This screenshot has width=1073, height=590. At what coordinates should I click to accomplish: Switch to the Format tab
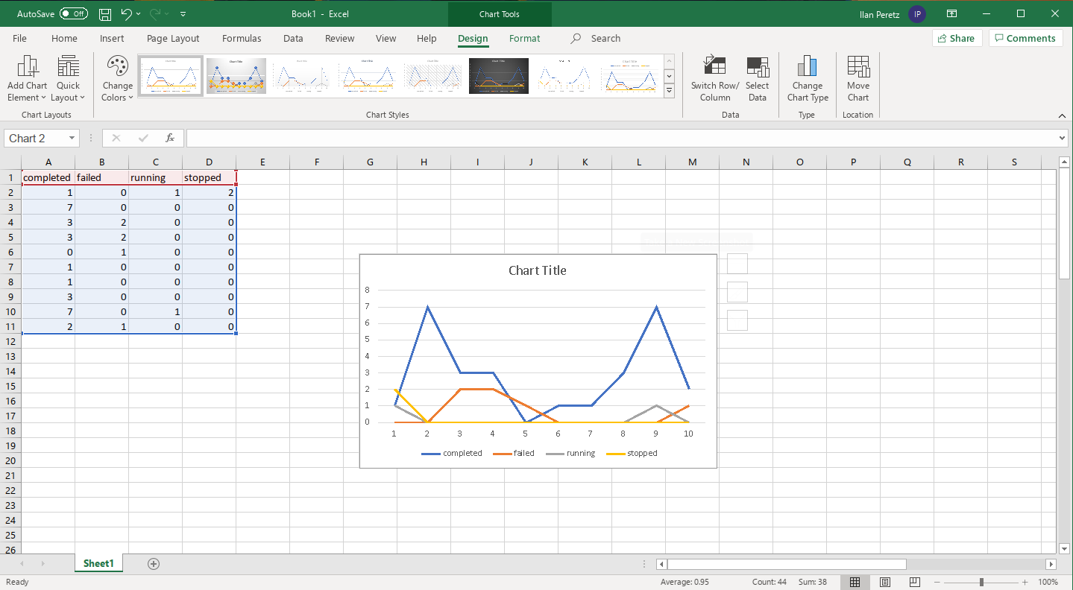click(x=524, y=38)
